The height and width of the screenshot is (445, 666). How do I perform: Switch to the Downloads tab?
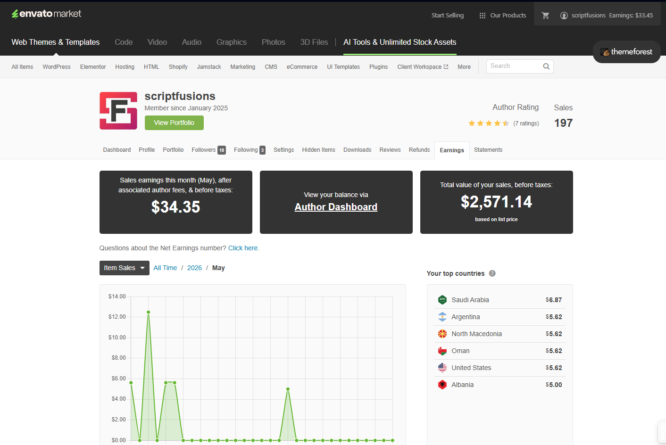(358, 150)
